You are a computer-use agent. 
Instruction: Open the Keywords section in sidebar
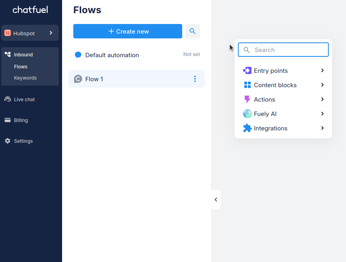(x=25, y=78)
